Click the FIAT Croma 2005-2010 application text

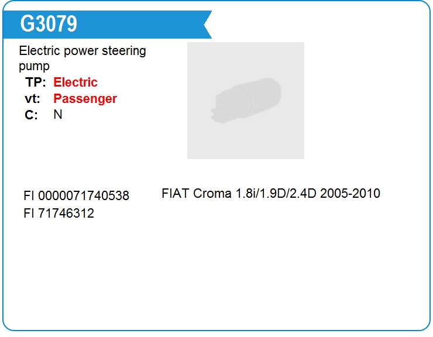click(270, 193)
